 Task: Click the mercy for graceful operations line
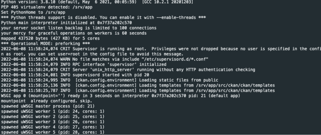[74, 33]
